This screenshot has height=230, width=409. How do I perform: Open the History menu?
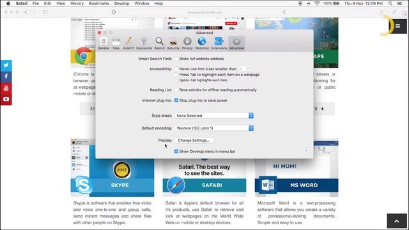tap(77, 3)
